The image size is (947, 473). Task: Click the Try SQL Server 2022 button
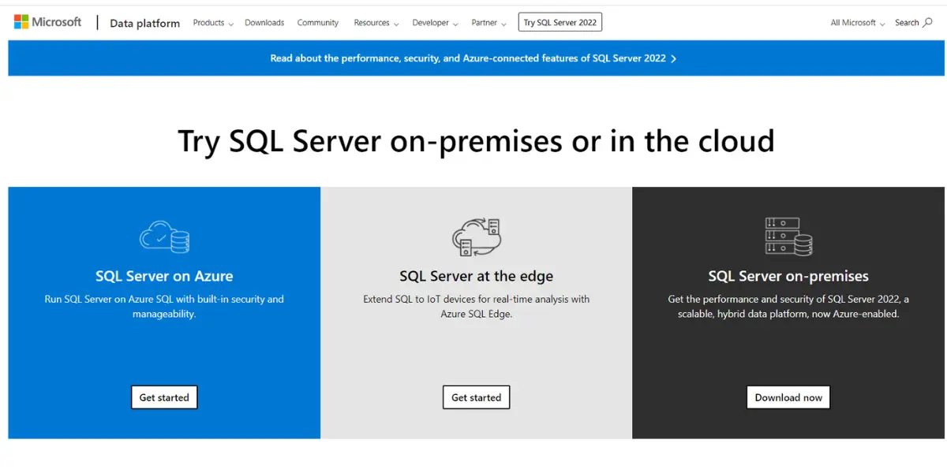(x=560, y=23)
